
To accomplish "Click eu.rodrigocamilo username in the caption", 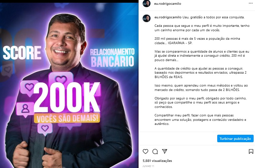I will click(x=168, y=17).
